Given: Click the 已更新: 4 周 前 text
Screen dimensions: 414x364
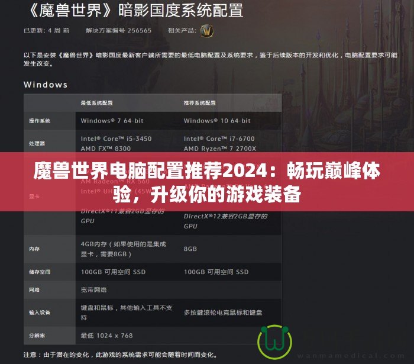Looking at the screenshot, I should [x=47, y=31].
